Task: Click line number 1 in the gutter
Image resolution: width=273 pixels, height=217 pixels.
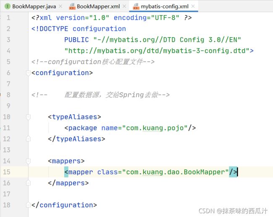Action: [x=8, y=18]
